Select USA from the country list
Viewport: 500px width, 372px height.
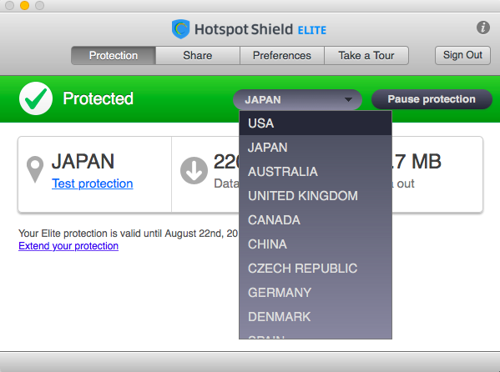[x=316, y=123]
